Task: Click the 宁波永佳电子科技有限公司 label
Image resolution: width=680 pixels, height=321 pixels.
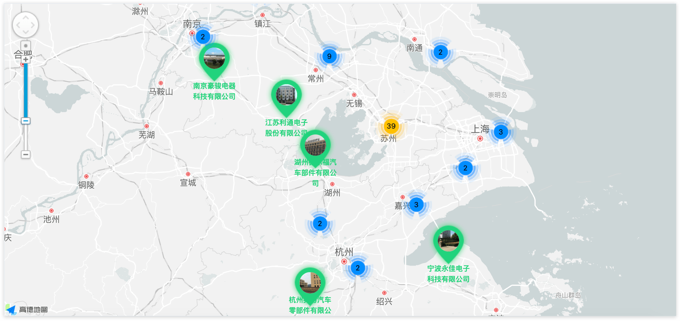Action: 448,274
